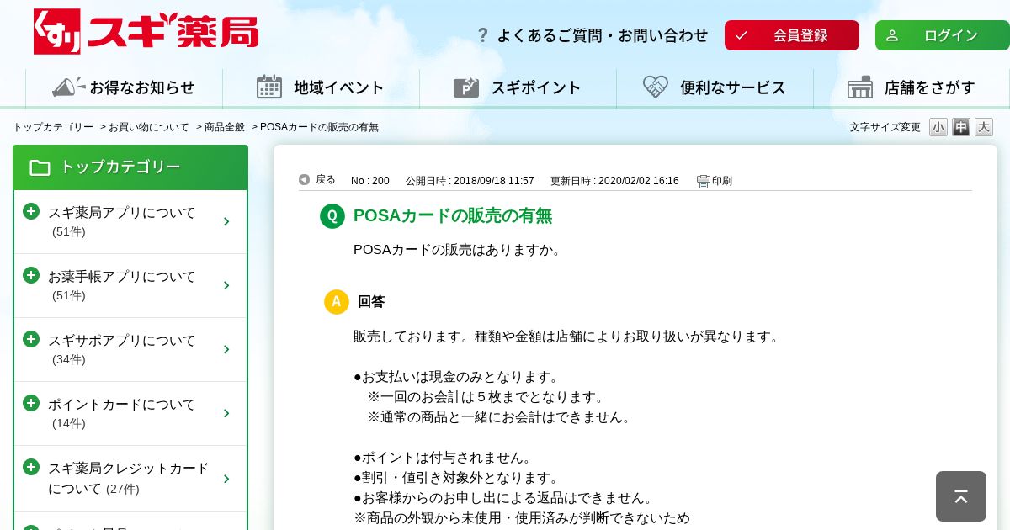Open スギポイント menu
This screenshot has height=530, width=1010.
point(518,87)
